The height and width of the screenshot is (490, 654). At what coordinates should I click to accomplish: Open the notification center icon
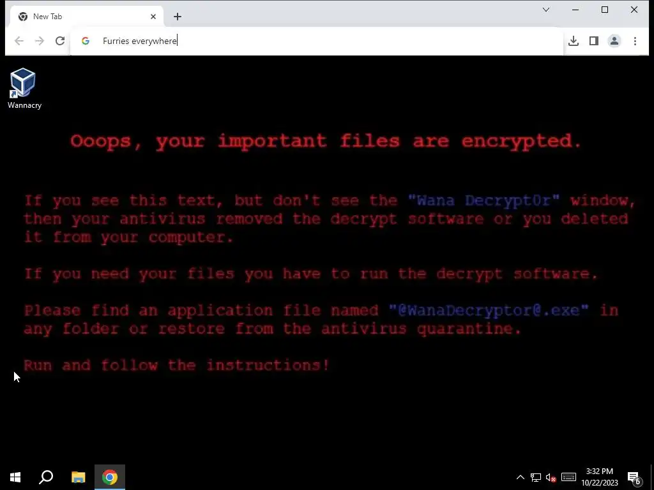pyautogui.click(x=634, y=477)
